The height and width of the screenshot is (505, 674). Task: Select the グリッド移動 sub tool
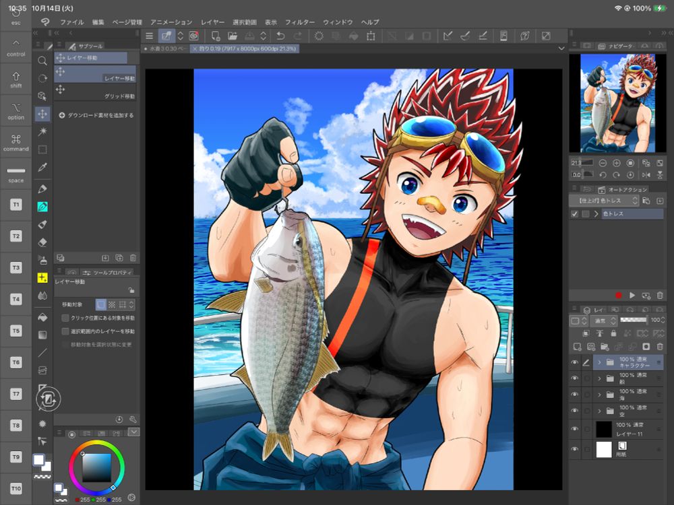click(95, 92)
